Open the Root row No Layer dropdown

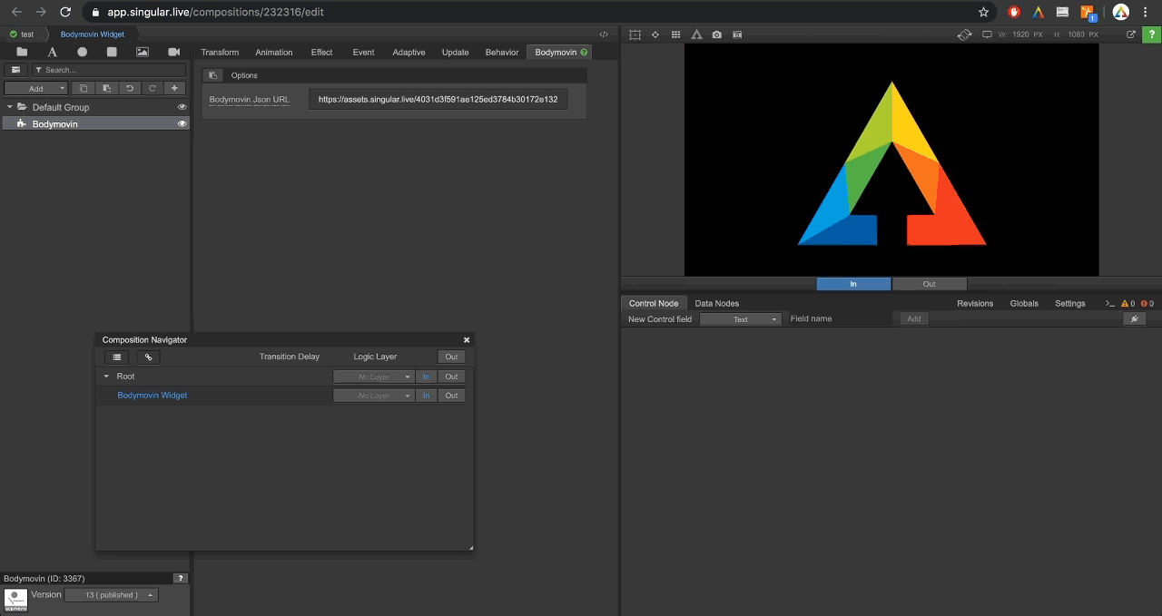pos(373,376)
